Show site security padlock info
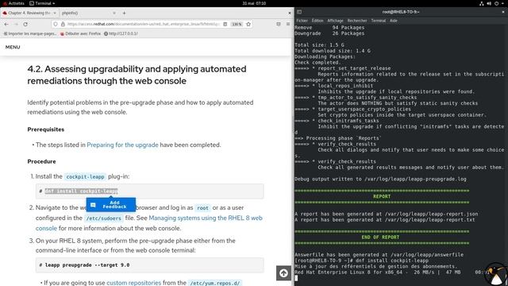Image resolution: width=508 pixels, height=286 pixels. [63, 25]
